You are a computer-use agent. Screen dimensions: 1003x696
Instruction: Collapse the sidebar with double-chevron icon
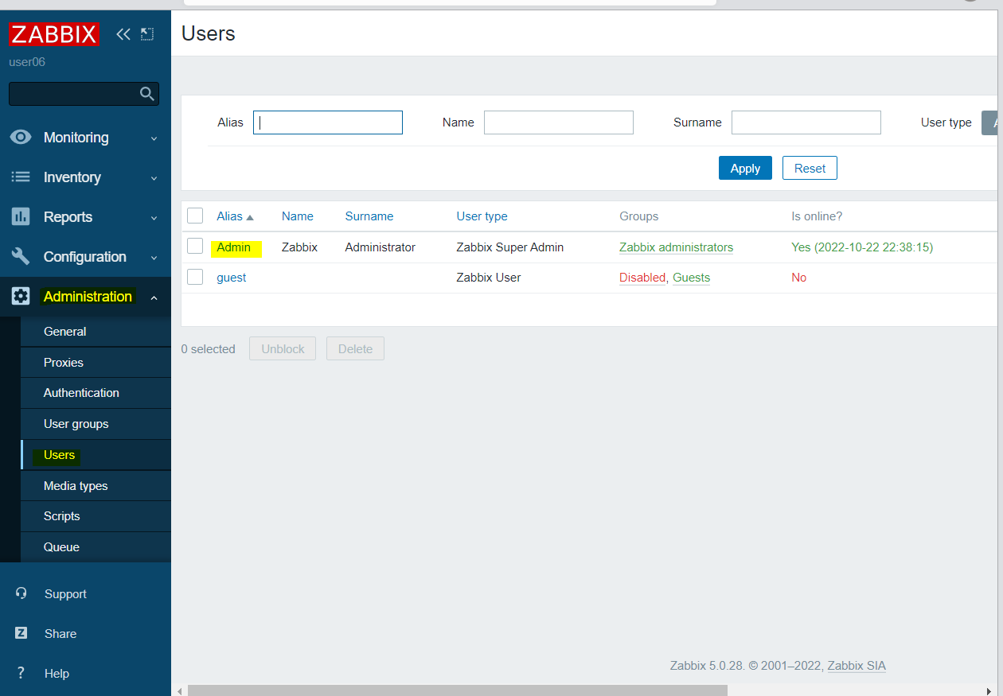(x=123, y=34)
